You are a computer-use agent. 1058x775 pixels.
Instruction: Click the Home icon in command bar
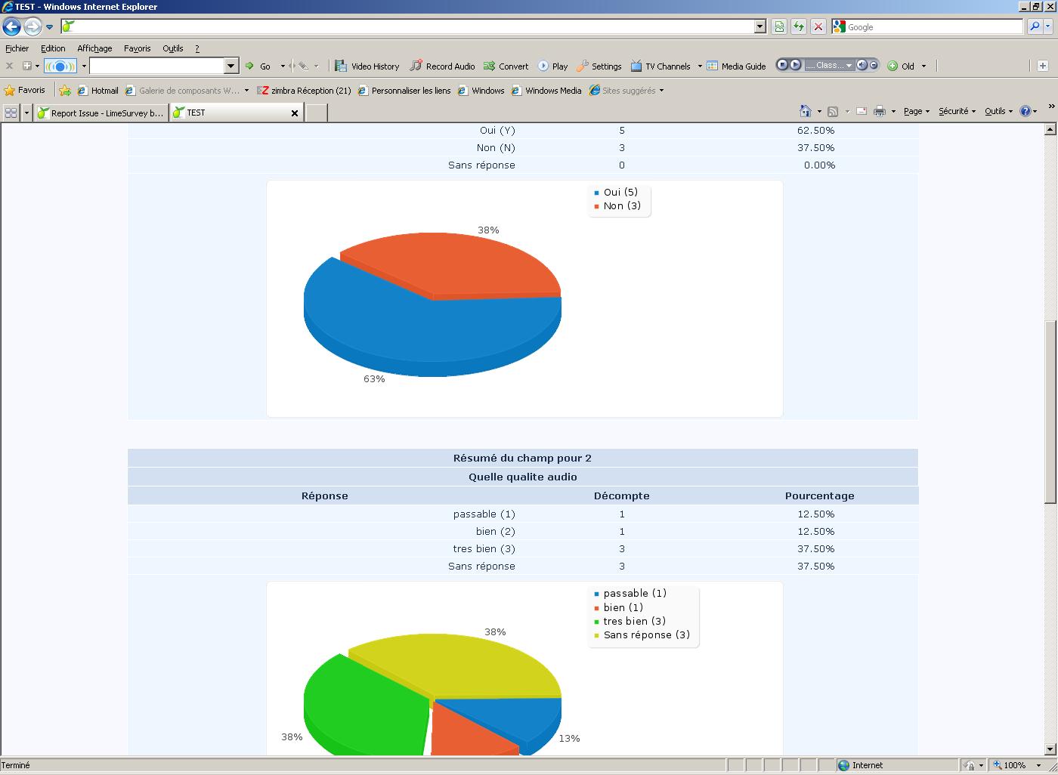(x=805, y=111)
